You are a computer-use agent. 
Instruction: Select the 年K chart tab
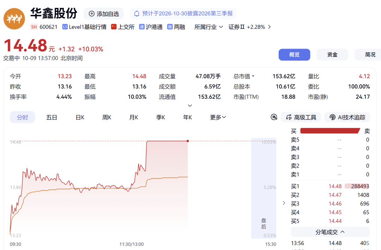pyautogui.click(x=187, y=117)
